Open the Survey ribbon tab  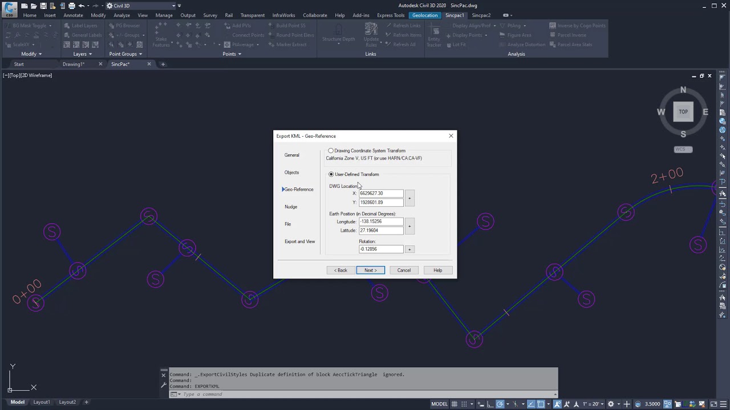pos(210,15)
